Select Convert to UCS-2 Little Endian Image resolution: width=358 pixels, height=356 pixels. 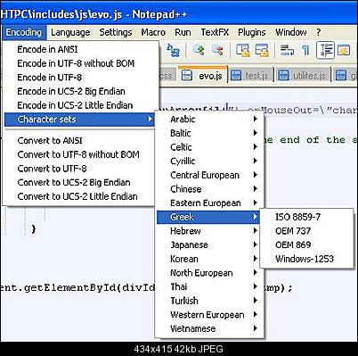[79, 196]
